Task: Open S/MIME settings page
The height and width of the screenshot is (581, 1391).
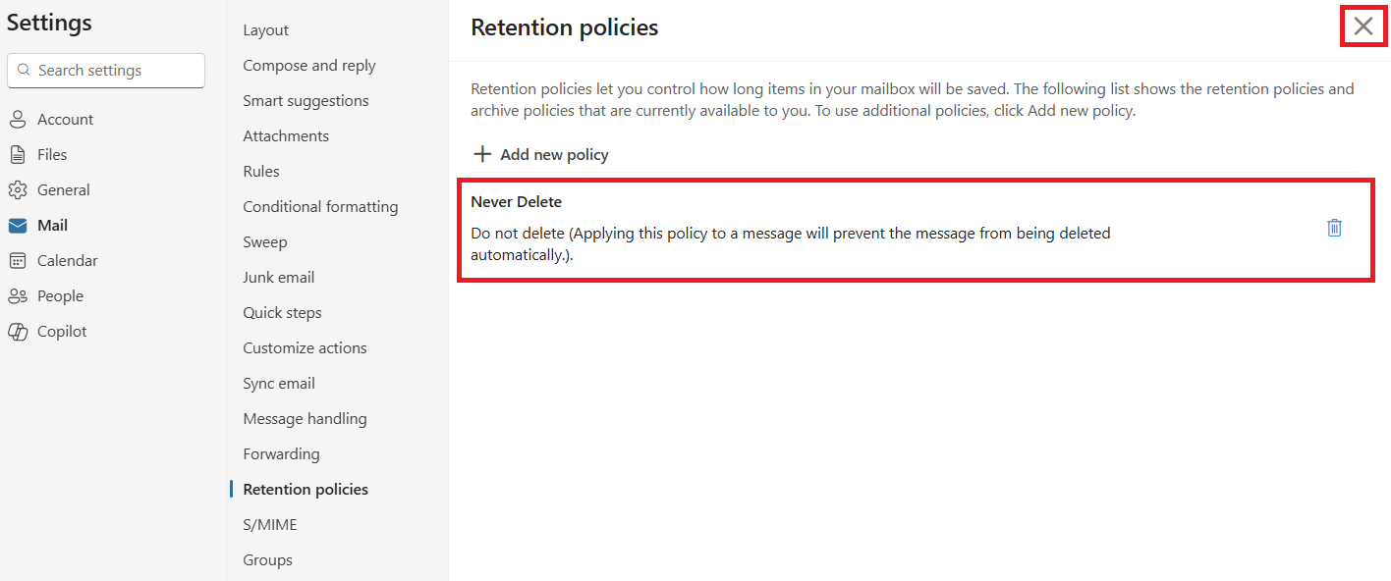Action: pos(270,525)
